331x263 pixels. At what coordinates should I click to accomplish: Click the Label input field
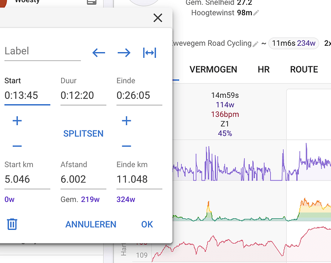tap(43, 52)
